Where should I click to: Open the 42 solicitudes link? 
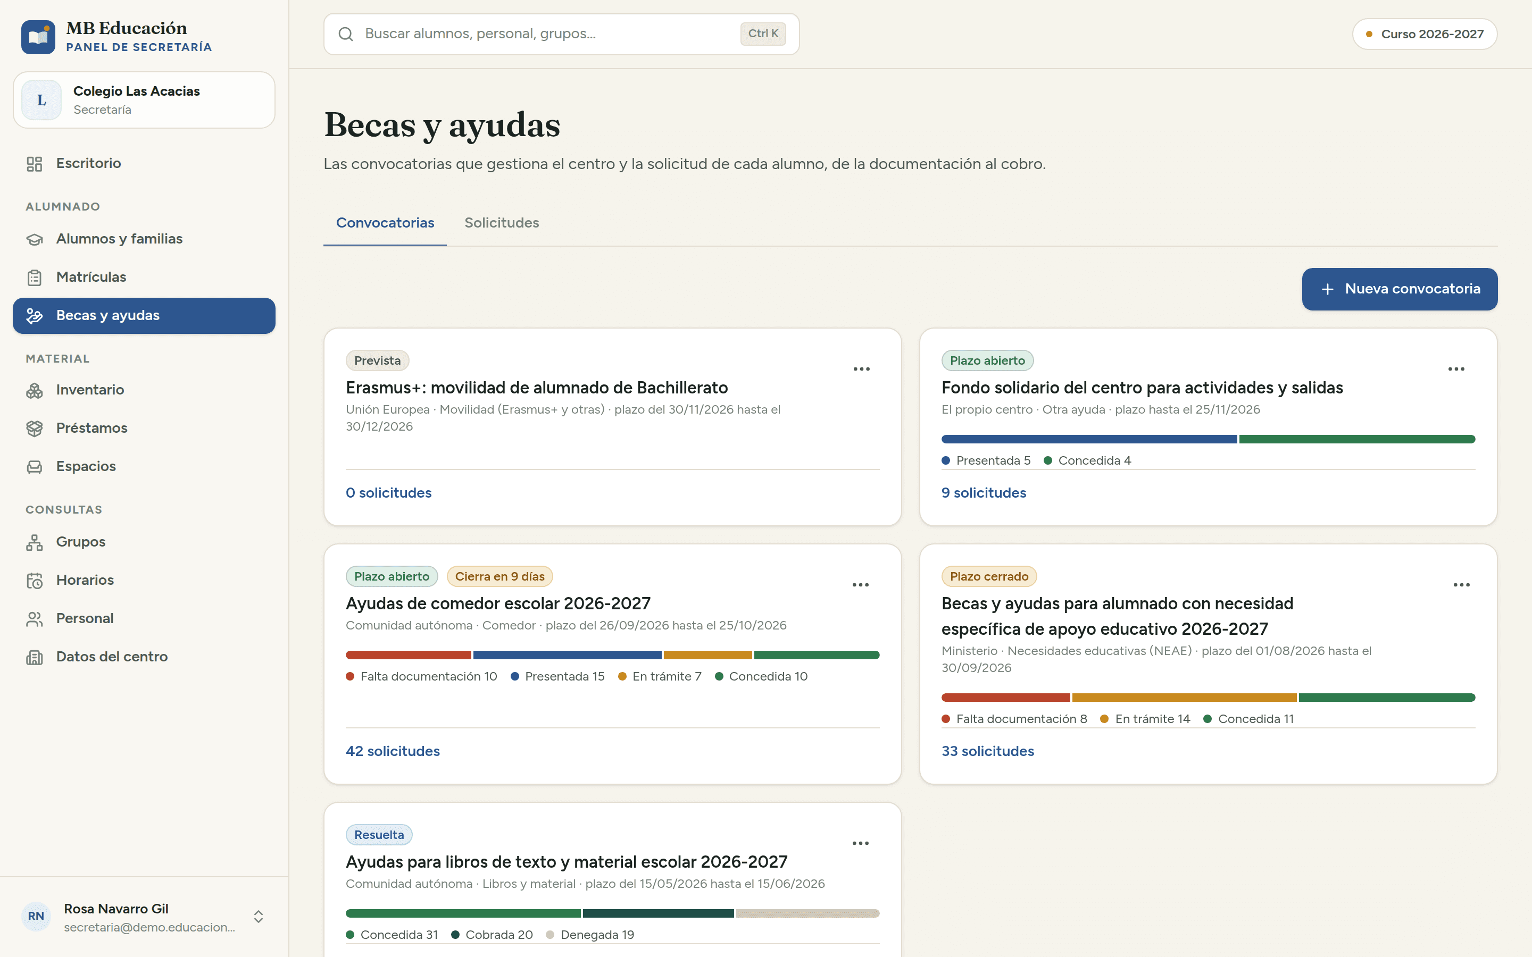(393, 751)
